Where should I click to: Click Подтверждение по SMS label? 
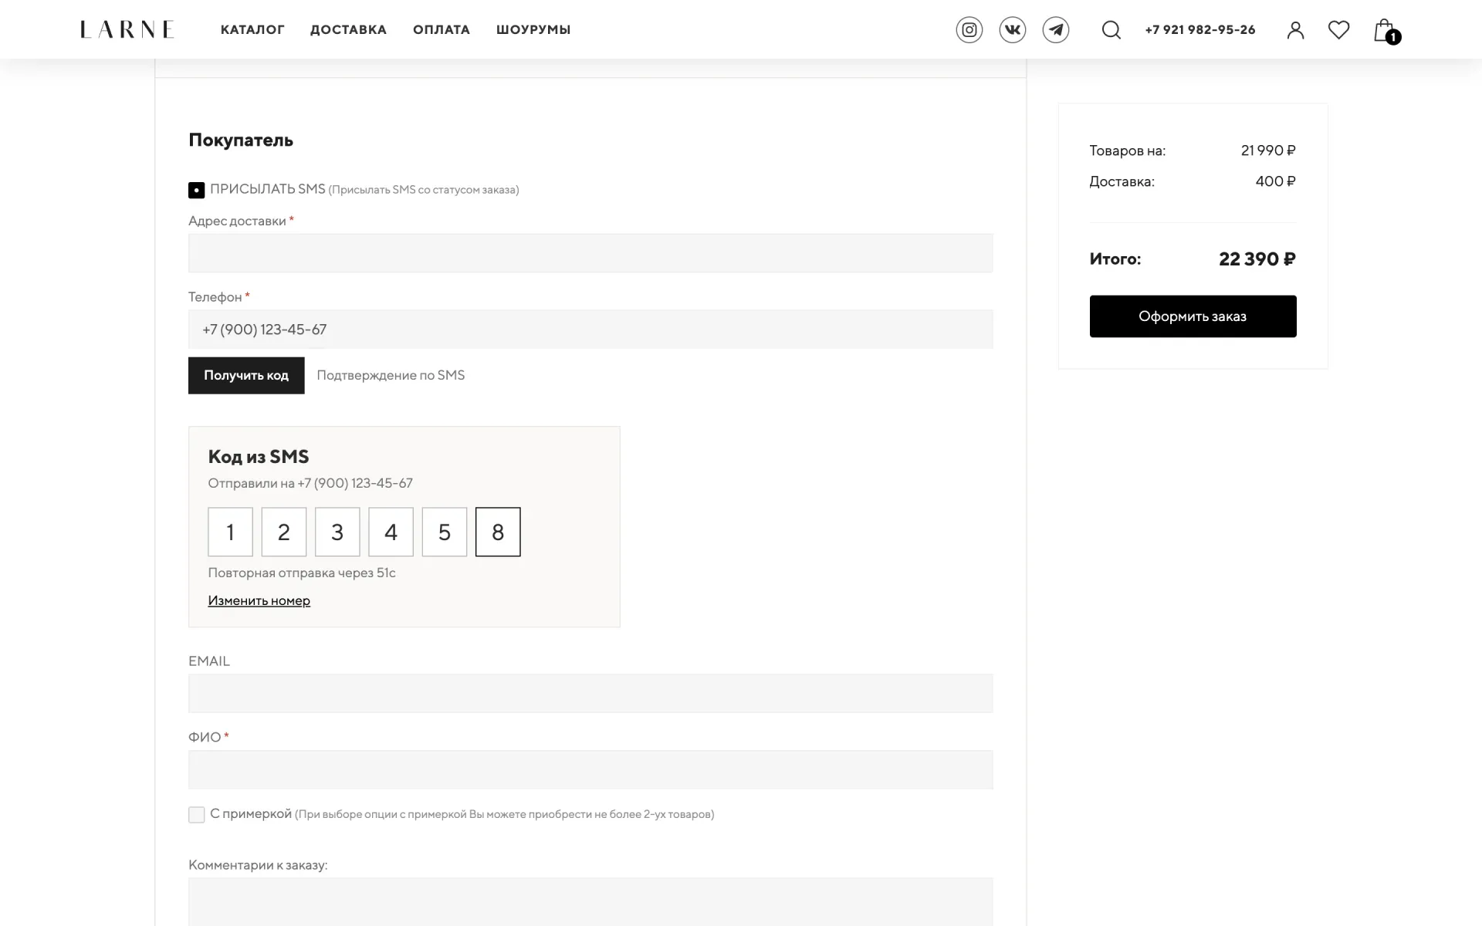click(x=391, y=375)
